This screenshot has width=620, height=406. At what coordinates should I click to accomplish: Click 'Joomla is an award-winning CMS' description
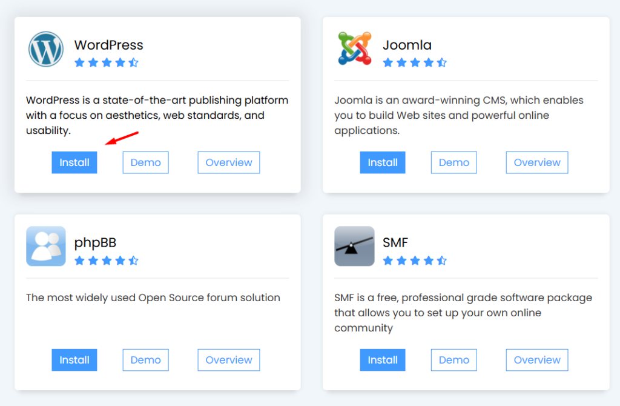pyautogui.click(x=459, y=115)
